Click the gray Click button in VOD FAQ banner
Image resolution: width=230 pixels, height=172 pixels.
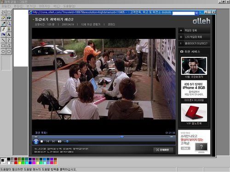pos(185,148)
